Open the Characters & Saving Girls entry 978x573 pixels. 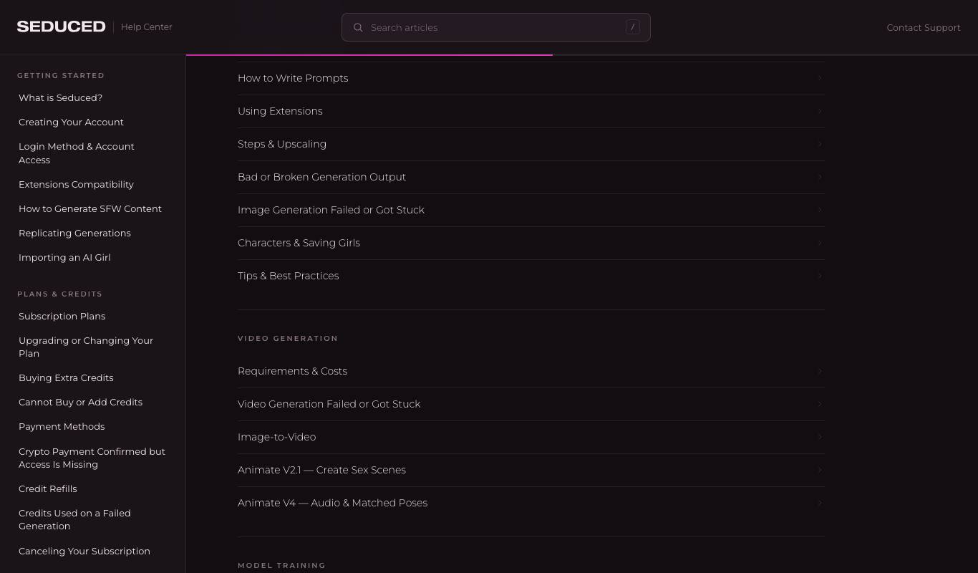point(531,243)
